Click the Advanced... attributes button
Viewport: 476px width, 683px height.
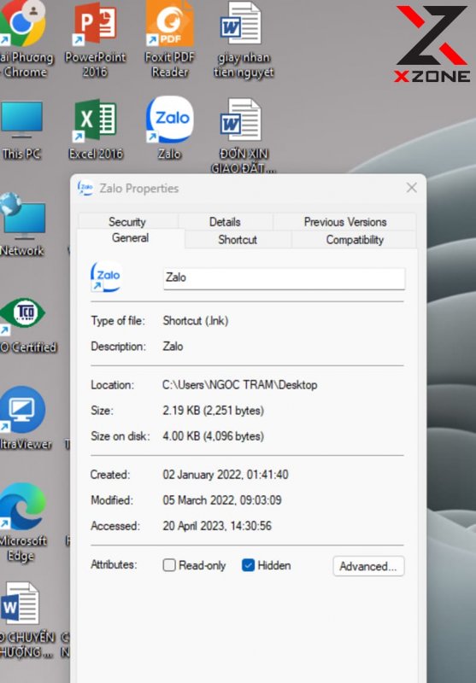[x=368, y=566]
